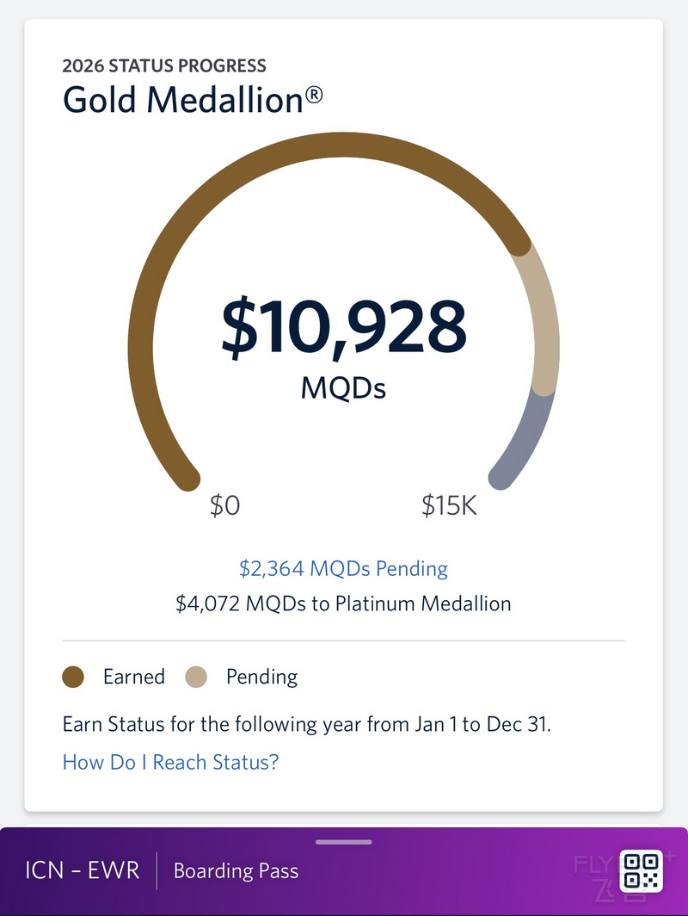688x916 pixels.
Task: Open the How Do I Reach Status link
Action: (x=170, y=762)
